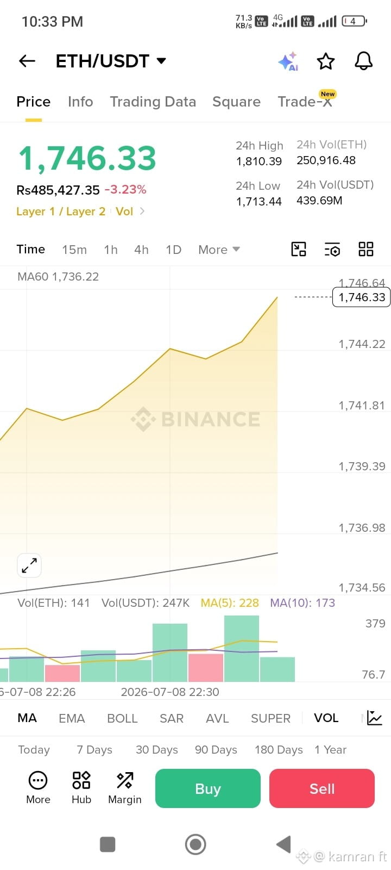Select the 15m timeframe
This screenshot has height=870, width=391.
tap(74, 250)
